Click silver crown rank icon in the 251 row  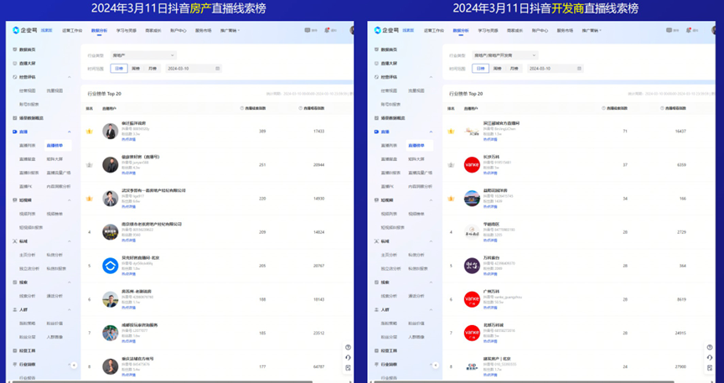(x=90, y=165)
